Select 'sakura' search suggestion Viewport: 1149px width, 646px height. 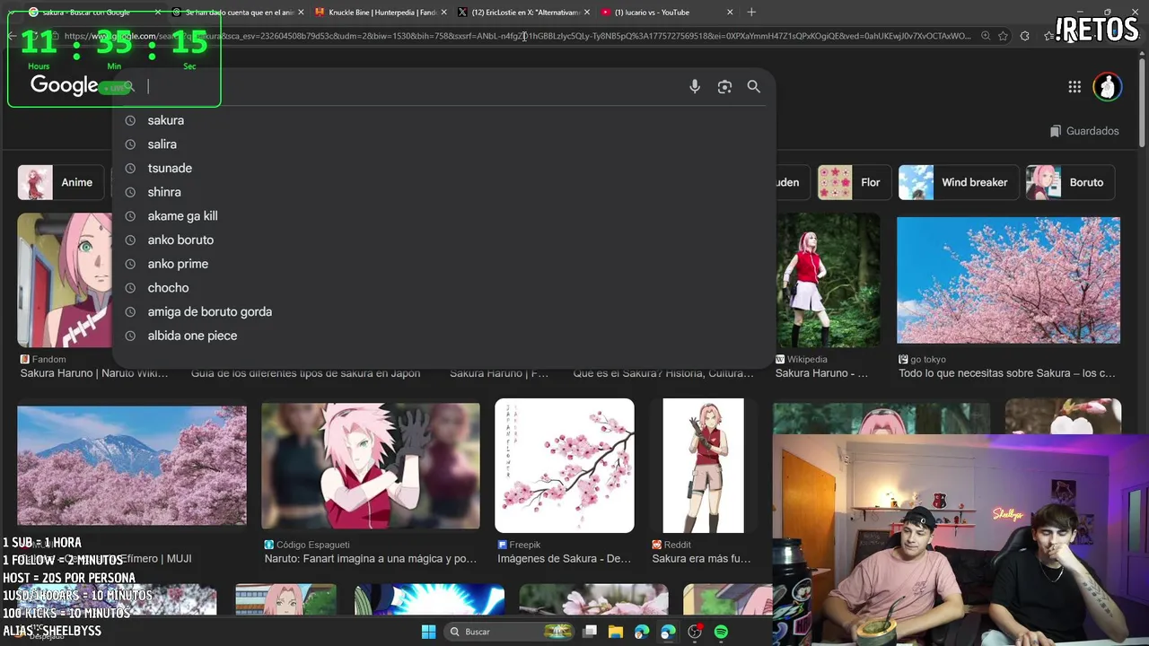coord(165,120)
